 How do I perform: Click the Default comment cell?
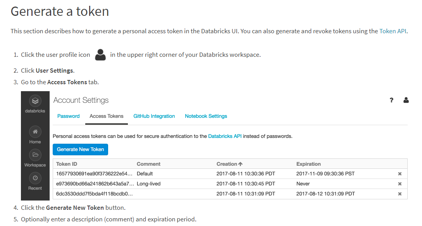pos(145,174)
